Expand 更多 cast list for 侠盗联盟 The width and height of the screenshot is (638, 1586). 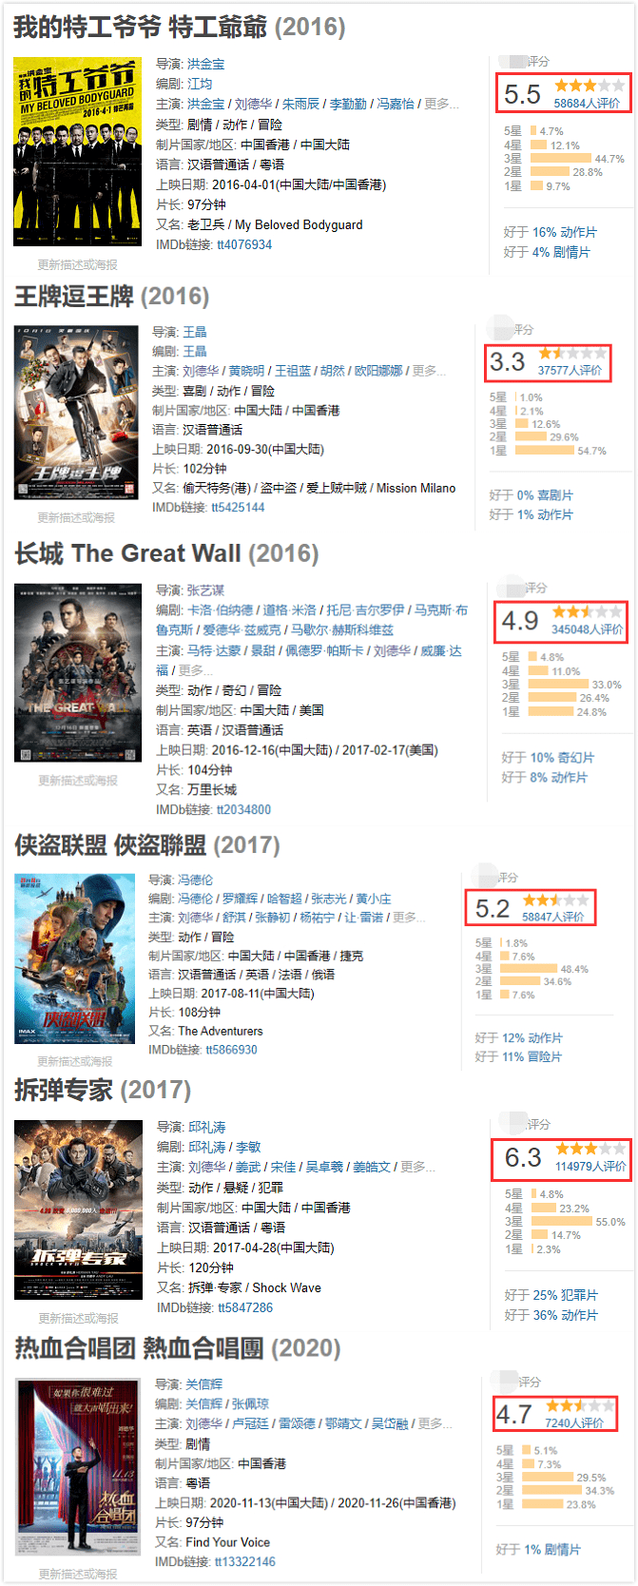point(404,918)
